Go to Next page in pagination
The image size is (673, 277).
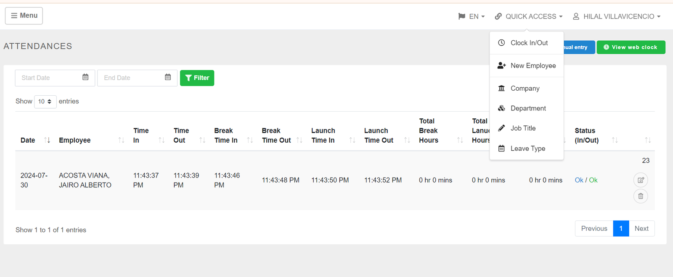click(x=641, y=228)
